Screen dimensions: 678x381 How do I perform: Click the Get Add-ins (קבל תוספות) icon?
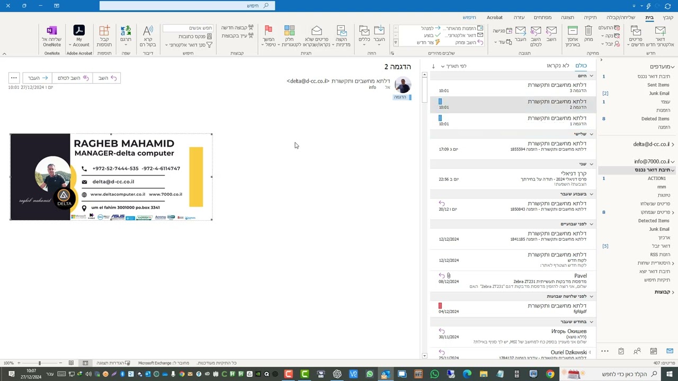tap(104, 31)
